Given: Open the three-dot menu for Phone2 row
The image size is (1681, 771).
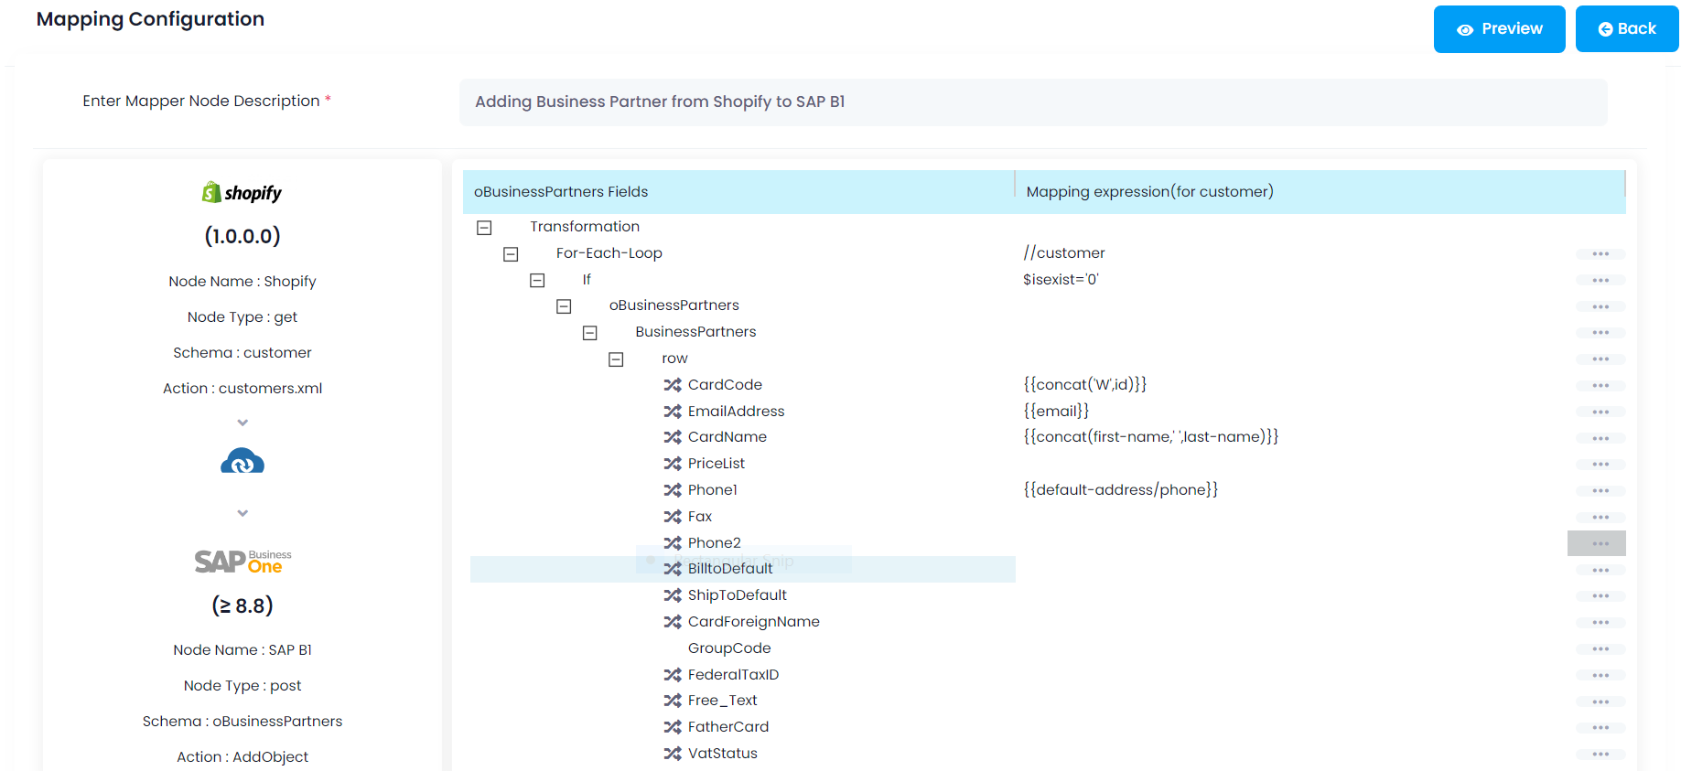Looking at the screenshot, I should point(1600,543).
